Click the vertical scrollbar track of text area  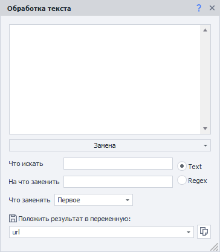click(205, 79)
